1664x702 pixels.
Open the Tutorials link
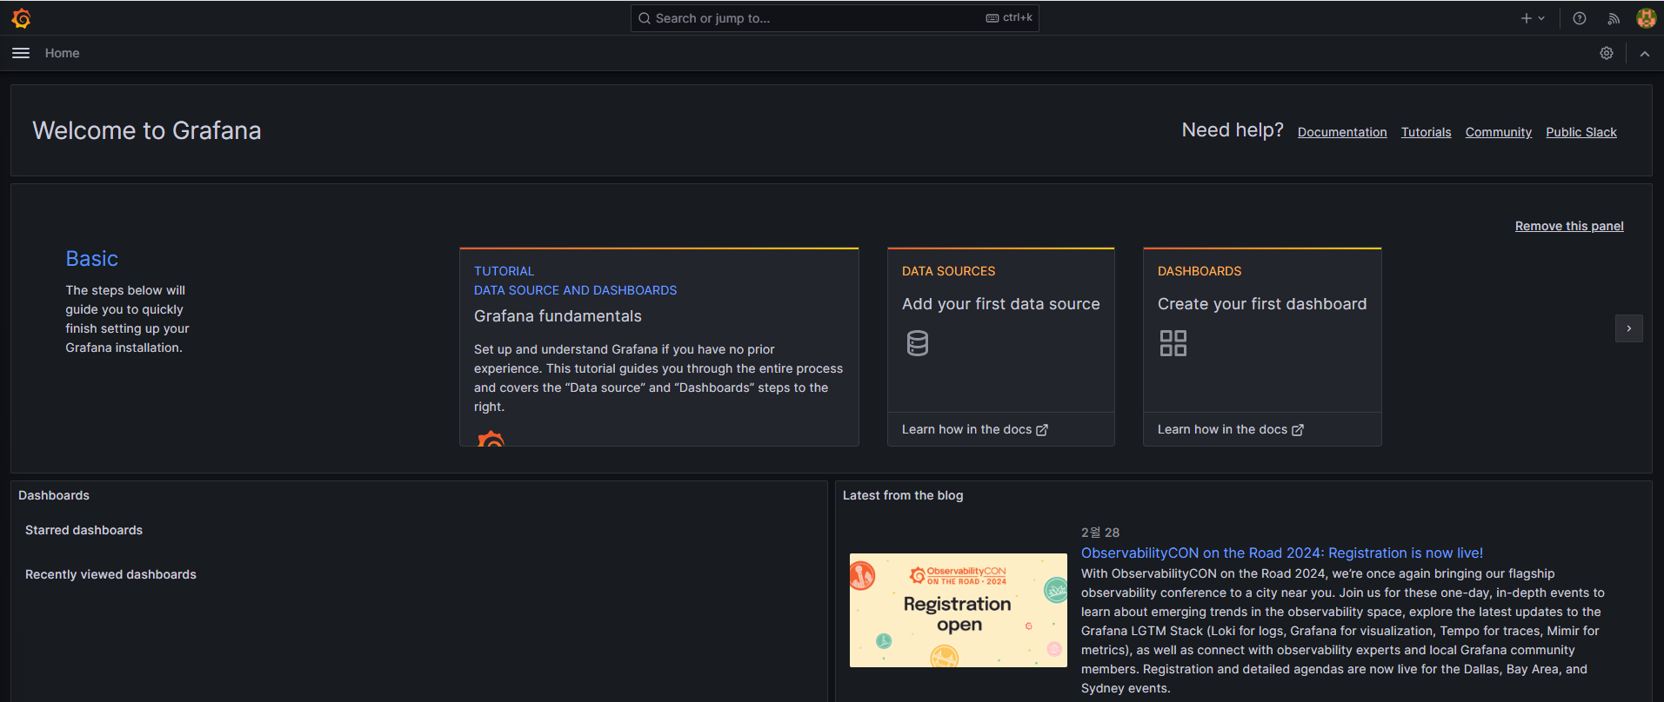coord(1426,132)
